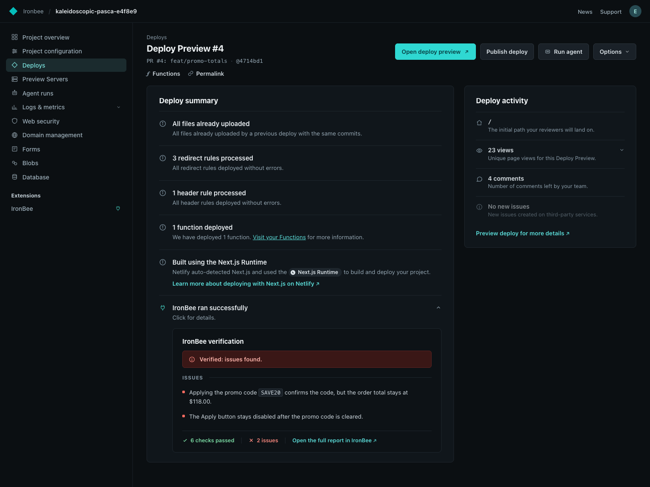Image resolution: width=650 pixels, height=487 pixels.
Task: Expand the 23 views details chevron
Action: (x=622, y=150)
